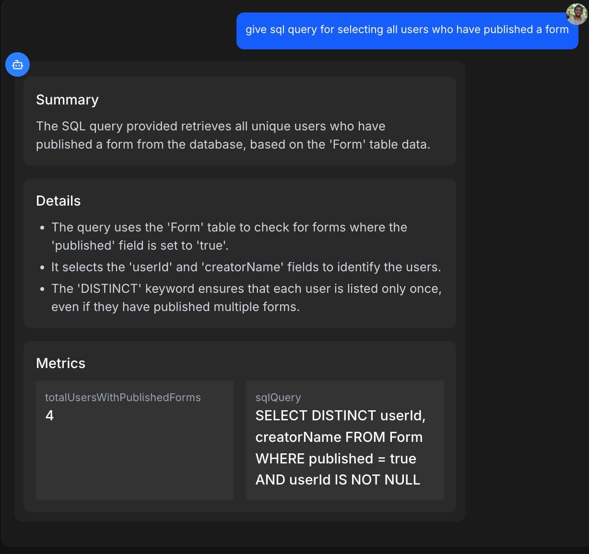This screenshot has height=554, width=589.
Task: Click the blue robot assistant avatar icon
Action: click(x=17, y=64)
